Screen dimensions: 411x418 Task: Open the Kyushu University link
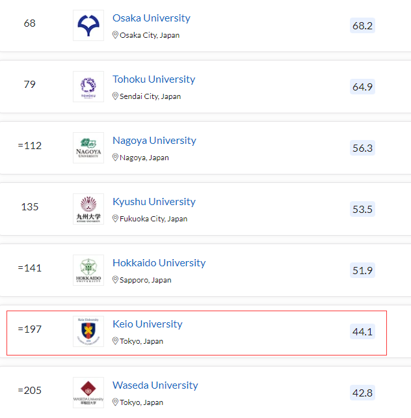(154, 202)
